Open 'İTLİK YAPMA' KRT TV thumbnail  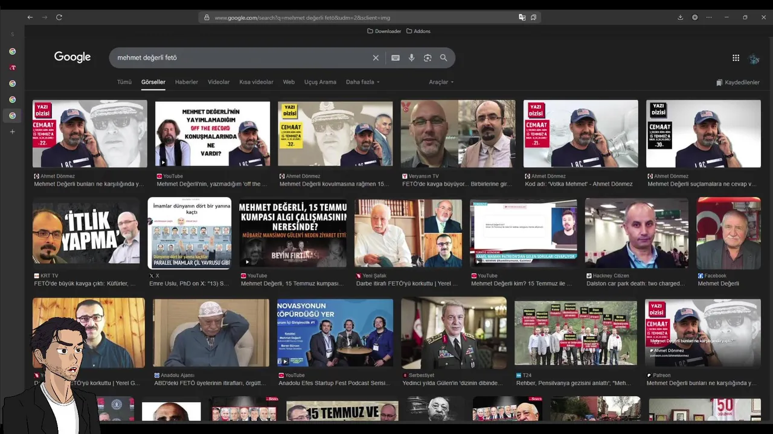coord(86,231)
